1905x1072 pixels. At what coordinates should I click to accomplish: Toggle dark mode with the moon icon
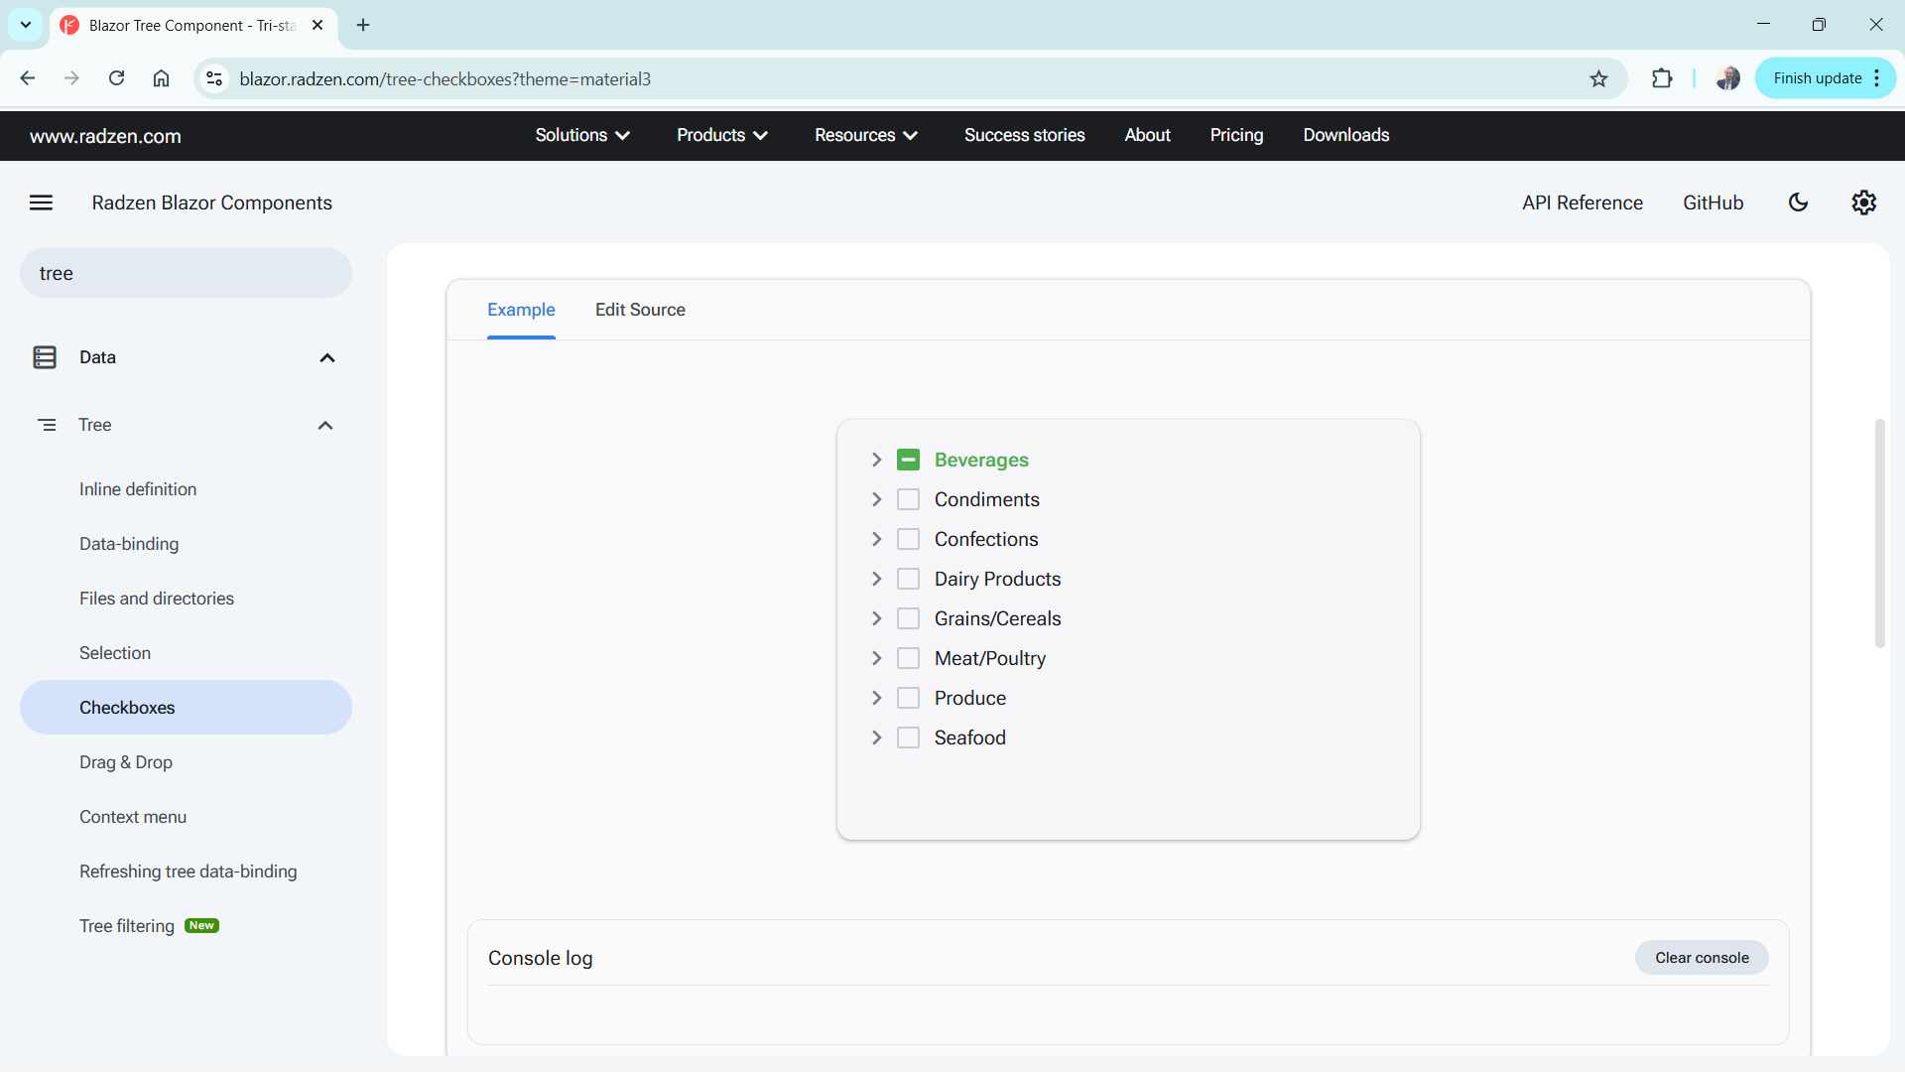point(1799,202)
